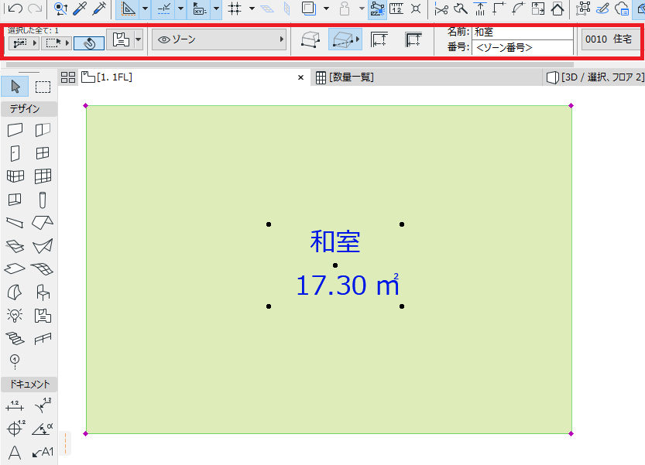Select the Wall tool in Design toolbox
The width and height of the screenshot is (645, 465).
(15, 130)
